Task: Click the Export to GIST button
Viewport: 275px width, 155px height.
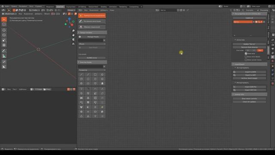Action: pos(249,75)
